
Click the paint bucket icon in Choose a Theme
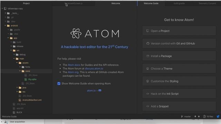[147, 69]
